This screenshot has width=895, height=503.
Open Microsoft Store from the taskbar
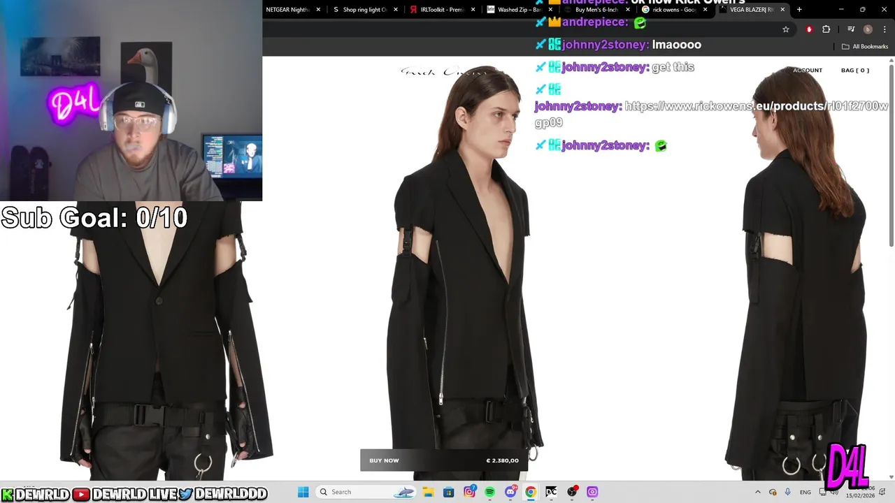coord(449,492)
